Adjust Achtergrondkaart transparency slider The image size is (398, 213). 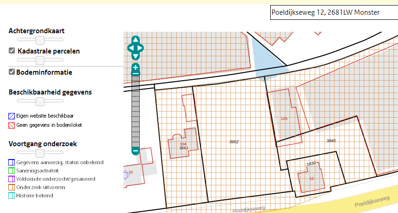tap(40, 40)
